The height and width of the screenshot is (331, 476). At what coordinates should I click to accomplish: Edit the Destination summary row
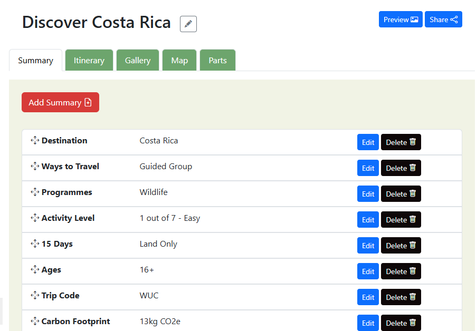pyautogui.click(x=368, y=142)
